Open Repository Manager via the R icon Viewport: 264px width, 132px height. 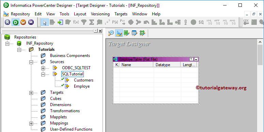point(8,22)
